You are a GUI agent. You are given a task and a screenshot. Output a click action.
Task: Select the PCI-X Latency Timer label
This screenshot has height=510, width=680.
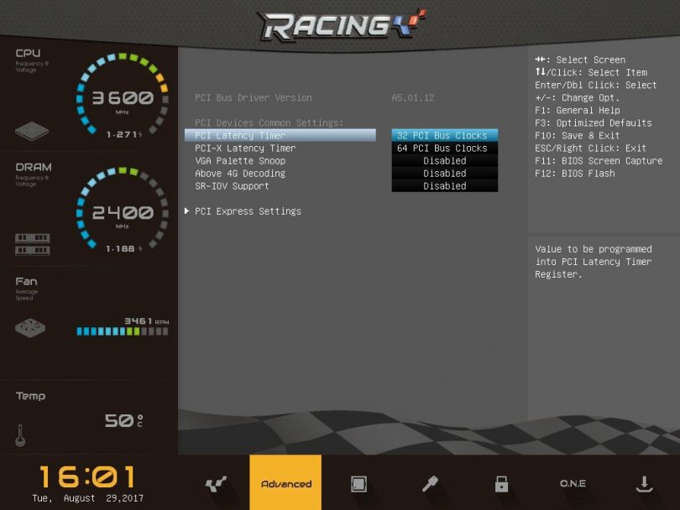[245, 148]
